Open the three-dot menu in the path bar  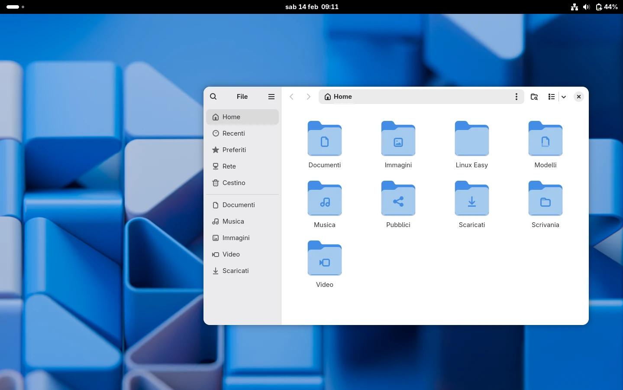(x=516, y=97)
